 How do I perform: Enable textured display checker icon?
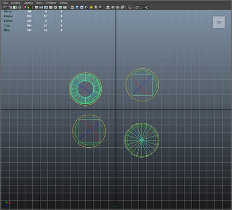[x=86, y=7]
